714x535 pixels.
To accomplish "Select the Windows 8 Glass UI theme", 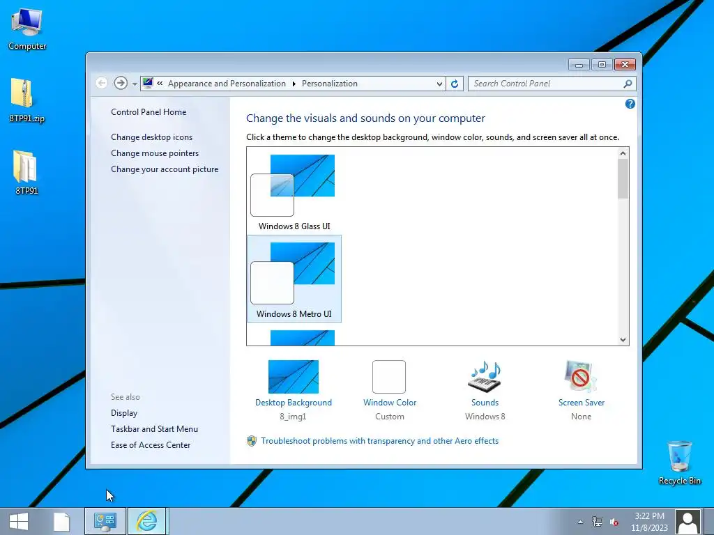I will (x=294, y=192).
